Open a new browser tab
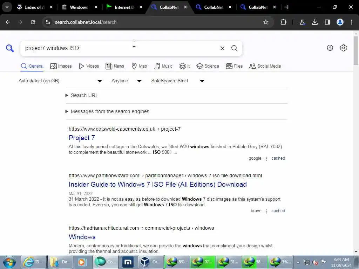 [287, 7]
